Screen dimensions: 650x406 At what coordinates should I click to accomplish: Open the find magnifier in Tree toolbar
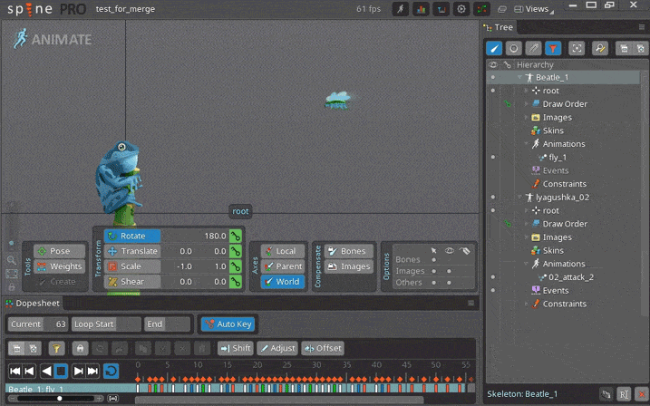click(600, 48)
